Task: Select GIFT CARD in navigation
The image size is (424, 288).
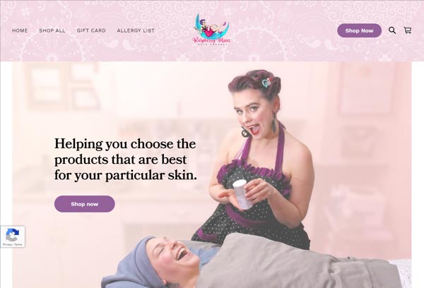Action: click(91, 31)
